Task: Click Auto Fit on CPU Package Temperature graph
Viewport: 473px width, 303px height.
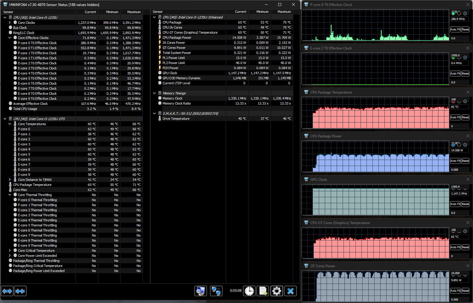Action: (x=455, y=117)
